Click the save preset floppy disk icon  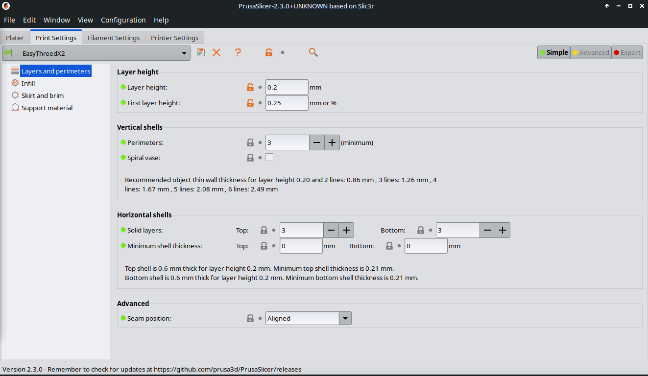tap(201, 52)
